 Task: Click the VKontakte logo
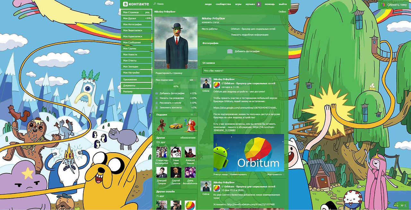click(x=136, y=4)
